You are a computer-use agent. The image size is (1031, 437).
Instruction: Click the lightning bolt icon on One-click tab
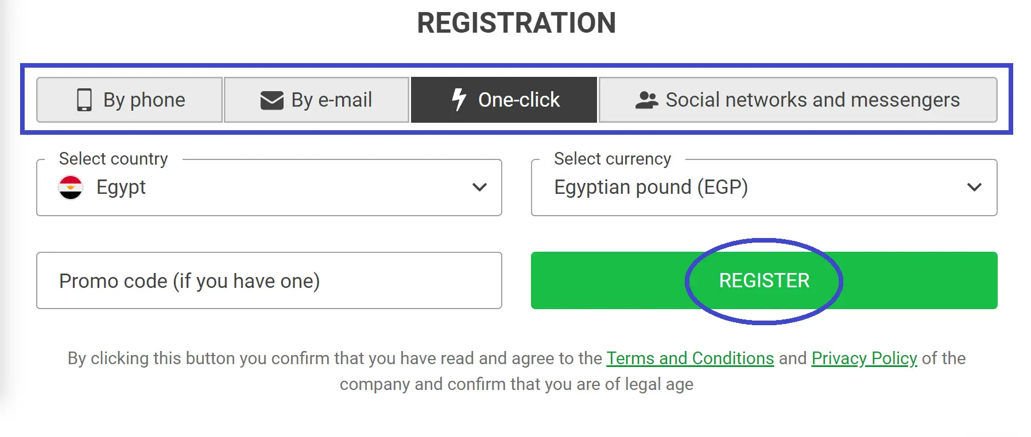click(x=458, y=100)
